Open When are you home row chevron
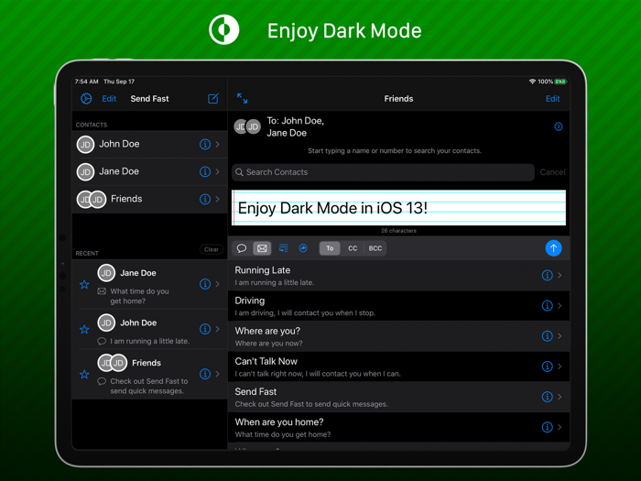The image size is (641, 481). 560,427
